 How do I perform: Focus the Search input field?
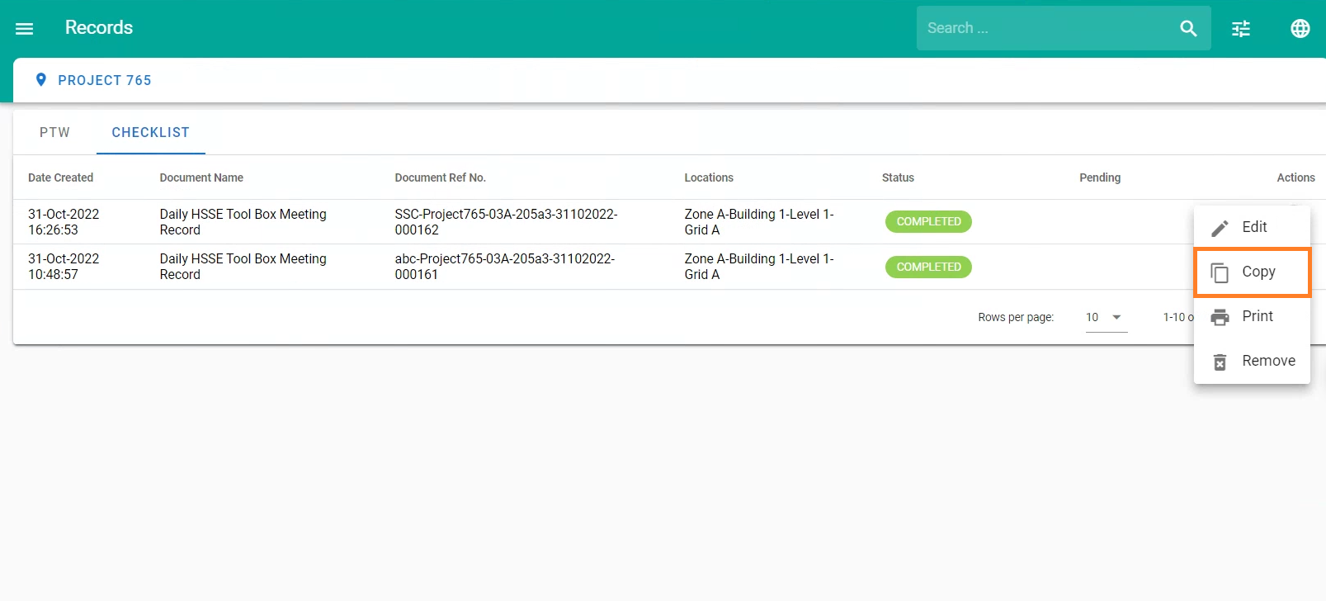[1048, 28]
